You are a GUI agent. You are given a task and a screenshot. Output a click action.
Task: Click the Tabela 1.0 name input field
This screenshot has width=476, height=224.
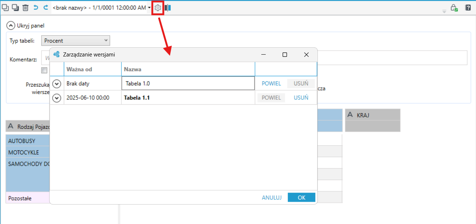(188, 83)
